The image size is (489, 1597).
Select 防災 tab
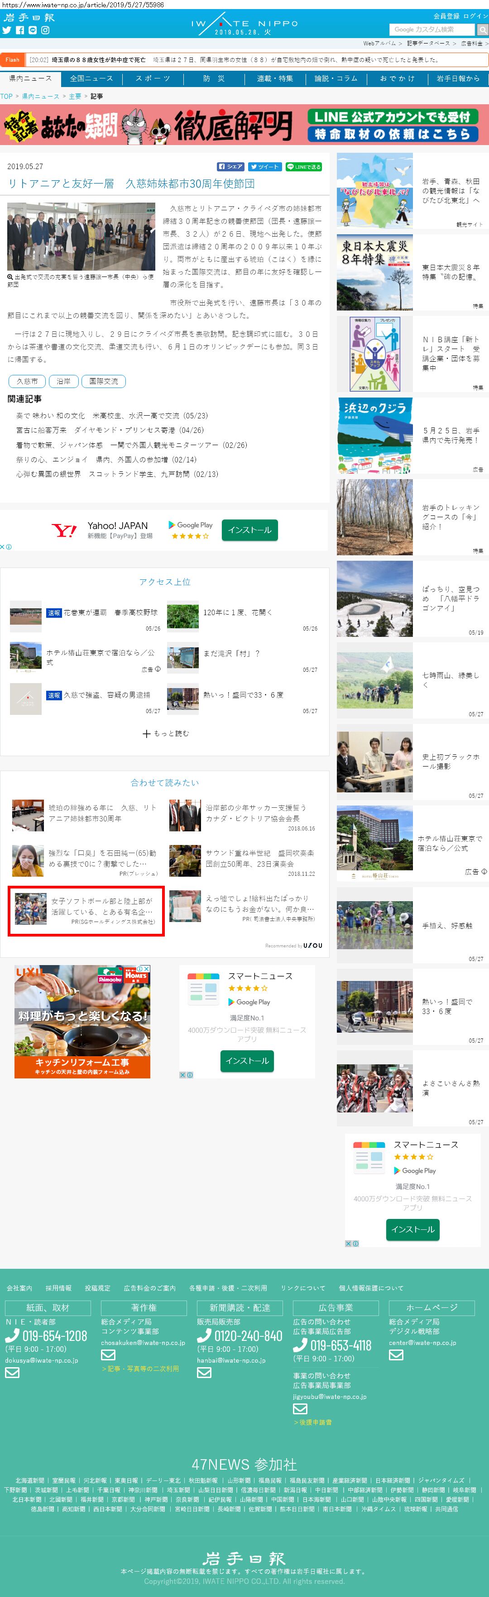(214, 79)
